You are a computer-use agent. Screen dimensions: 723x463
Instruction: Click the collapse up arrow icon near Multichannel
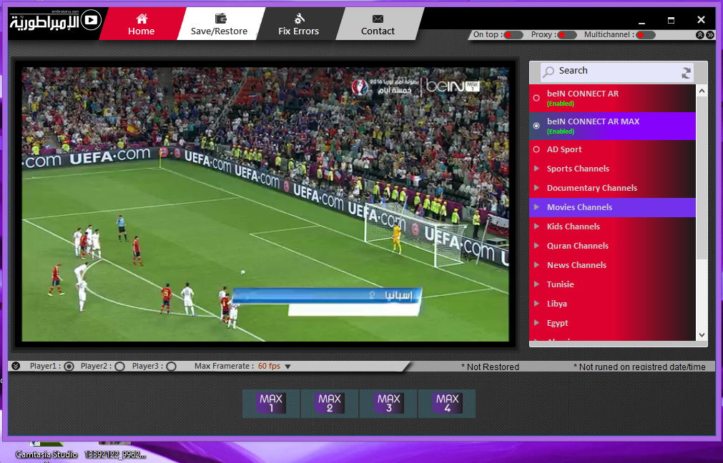click(700, 35)
